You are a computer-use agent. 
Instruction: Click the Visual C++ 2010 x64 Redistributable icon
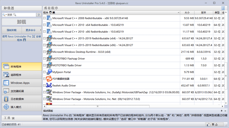point(49,25)
